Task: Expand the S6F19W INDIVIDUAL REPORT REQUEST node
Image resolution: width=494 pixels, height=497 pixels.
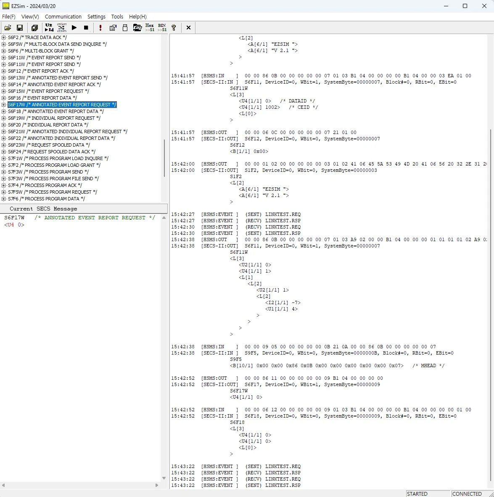Action: (3, 118)
